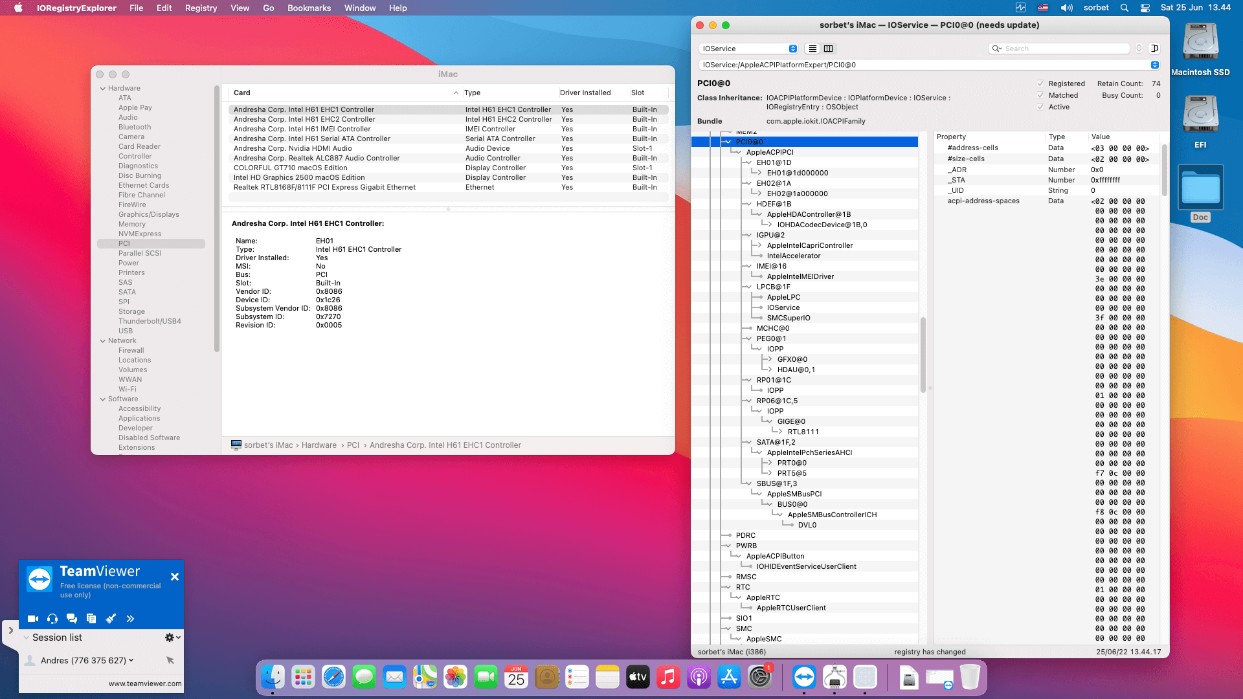
Task: Open the TeamViewer whiteboard pen tool
Action: [111, 619]
